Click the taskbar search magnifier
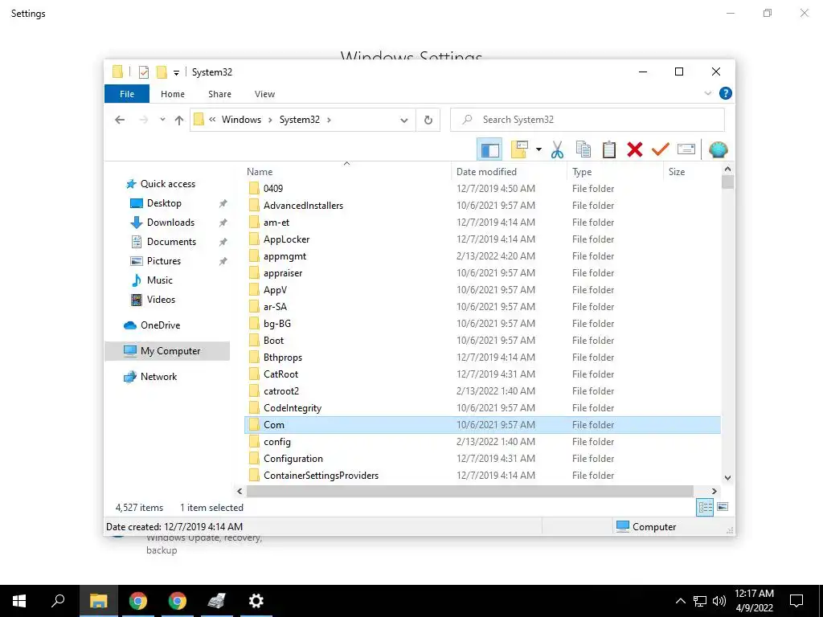 (58, 601)
